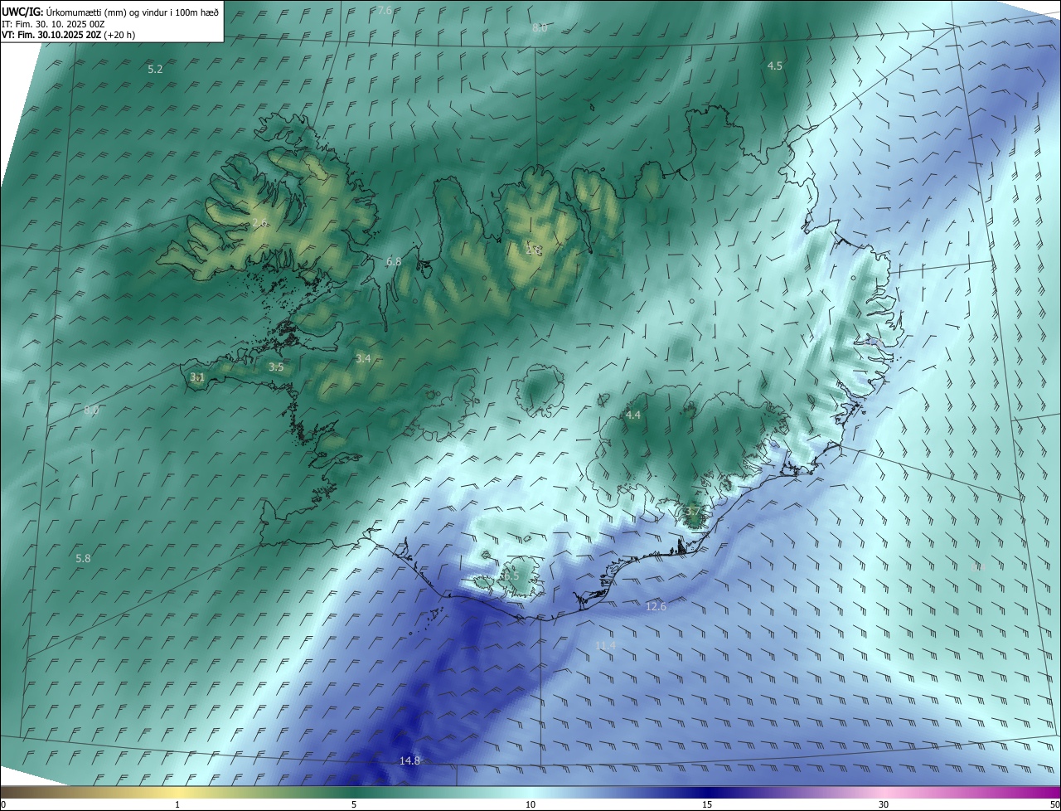Click the colorbar tick labeled 0
The height and width of the screenshot is (811, 1061).
[3, 804]
